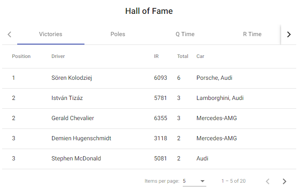Switch to the Poles tab
This screenshot has height=194, width=300.
pyautogui.click(x=118, y=34)
